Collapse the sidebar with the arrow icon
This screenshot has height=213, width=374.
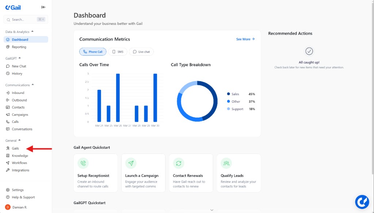tap(43, 7)
